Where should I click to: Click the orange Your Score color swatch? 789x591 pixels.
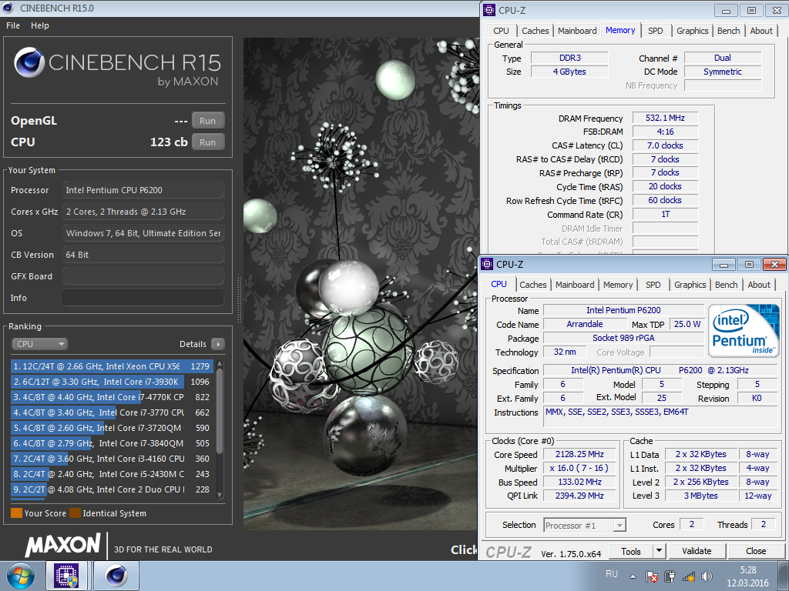click(x=17, y=513)
